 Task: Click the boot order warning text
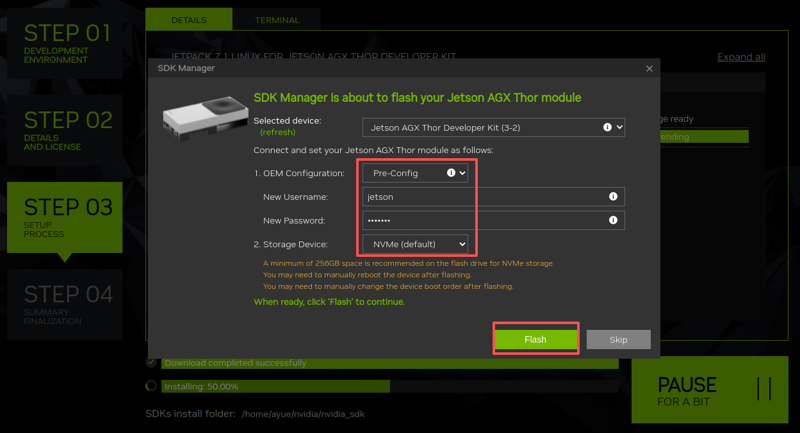(x=388, y=286)
